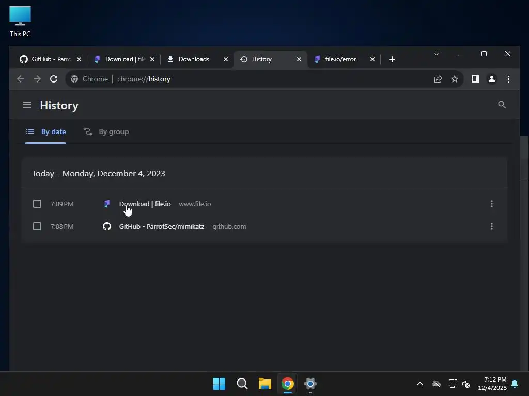The width and height of the screenshot is (529, 396).
Task: Click the GitHub favicon in the history row
Action: [x=106, y=227]
